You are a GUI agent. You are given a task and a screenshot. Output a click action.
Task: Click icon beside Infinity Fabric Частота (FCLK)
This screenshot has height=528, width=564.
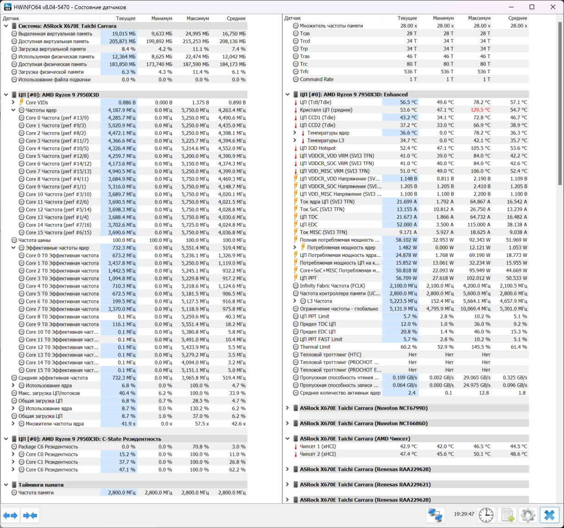click(296, 286)
